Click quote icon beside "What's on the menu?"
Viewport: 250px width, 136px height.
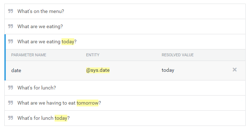click(10, 11)
